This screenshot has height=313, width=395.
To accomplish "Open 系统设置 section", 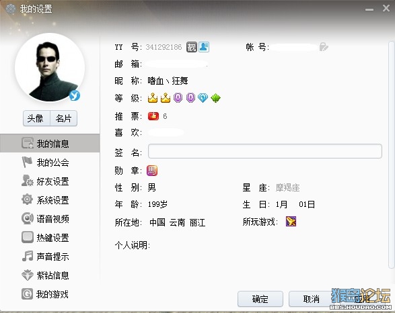I will click(x=50, y=200).
